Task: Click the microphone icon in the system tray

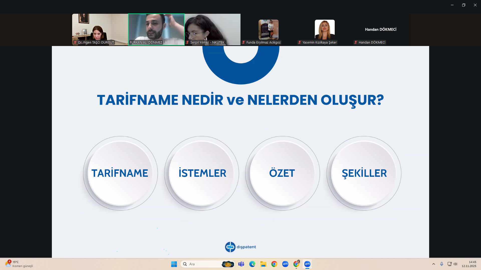Action: [441, 264]
